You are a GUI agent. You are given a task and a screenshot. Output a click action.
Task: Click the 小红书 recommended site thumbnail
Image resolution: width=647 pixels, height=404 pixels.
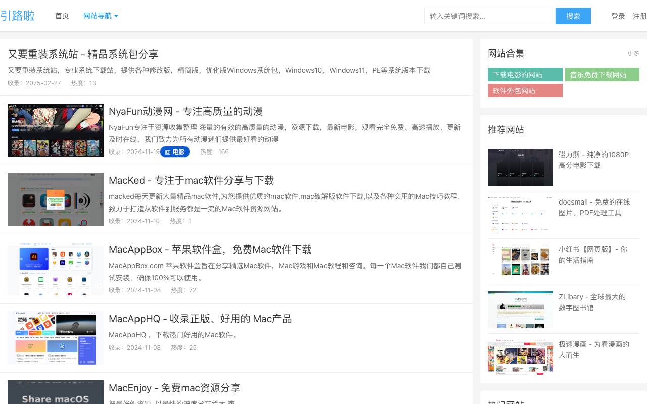coord(521,262)
